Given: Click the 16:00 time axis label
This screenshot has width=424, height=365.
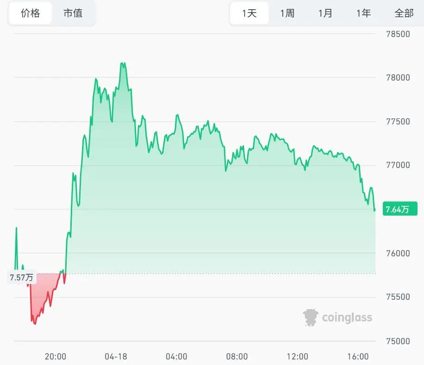Looking at the screenshot, I should coord(357,357).
